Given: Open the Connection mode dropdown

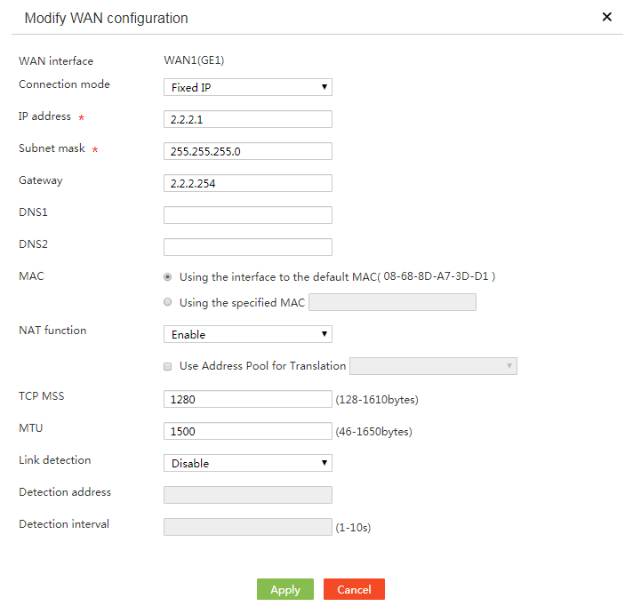Looking at the screenshot, I should pyautogui.click(x=247, y=87).
